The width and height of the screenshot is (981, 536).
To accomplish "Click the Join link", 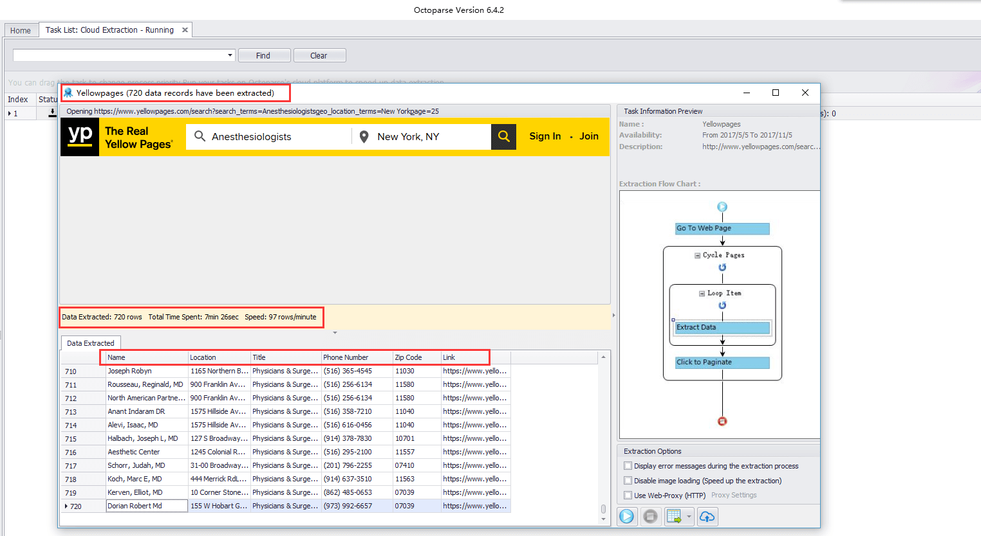I will coord(589,136).
